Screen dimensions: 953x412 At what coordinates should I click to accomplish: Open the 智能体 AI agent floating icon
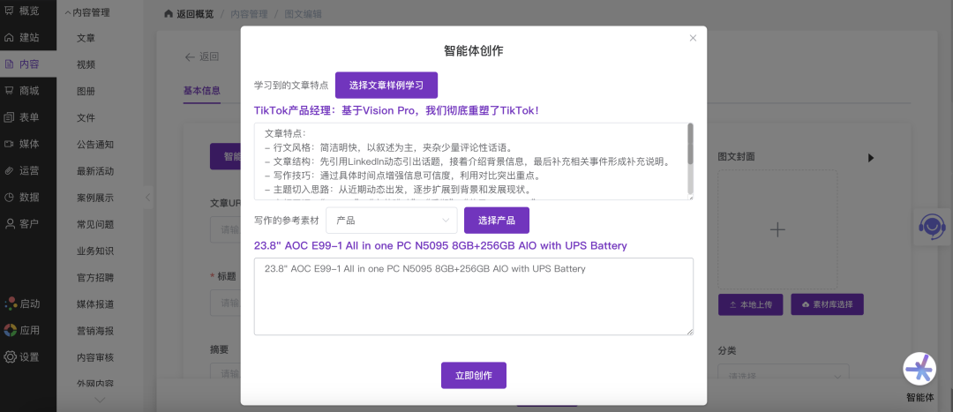point(919,369)
